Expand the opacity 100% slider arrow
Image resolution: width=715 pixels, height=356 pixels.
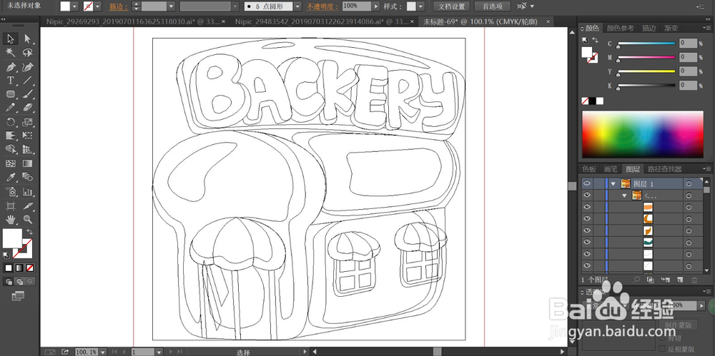coord(376,6)
